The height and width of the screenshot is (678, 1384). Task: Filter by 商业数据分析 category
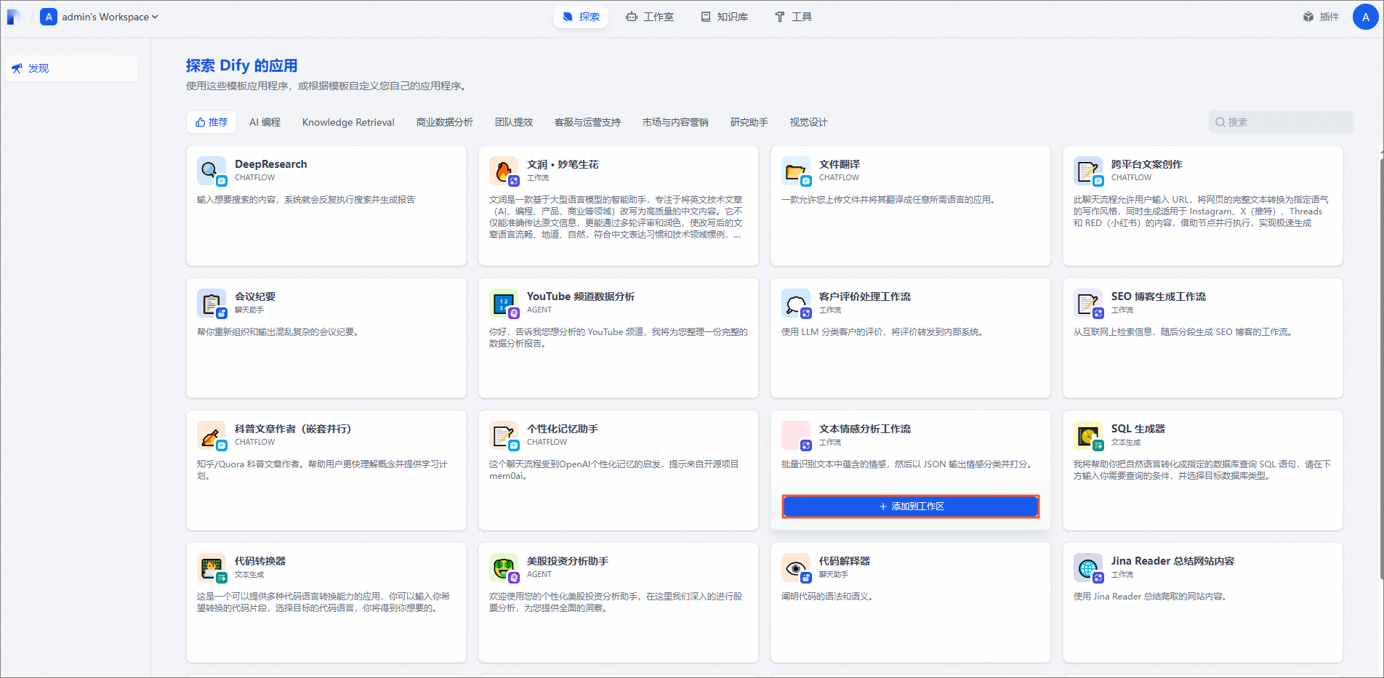(x=444, y=122)
